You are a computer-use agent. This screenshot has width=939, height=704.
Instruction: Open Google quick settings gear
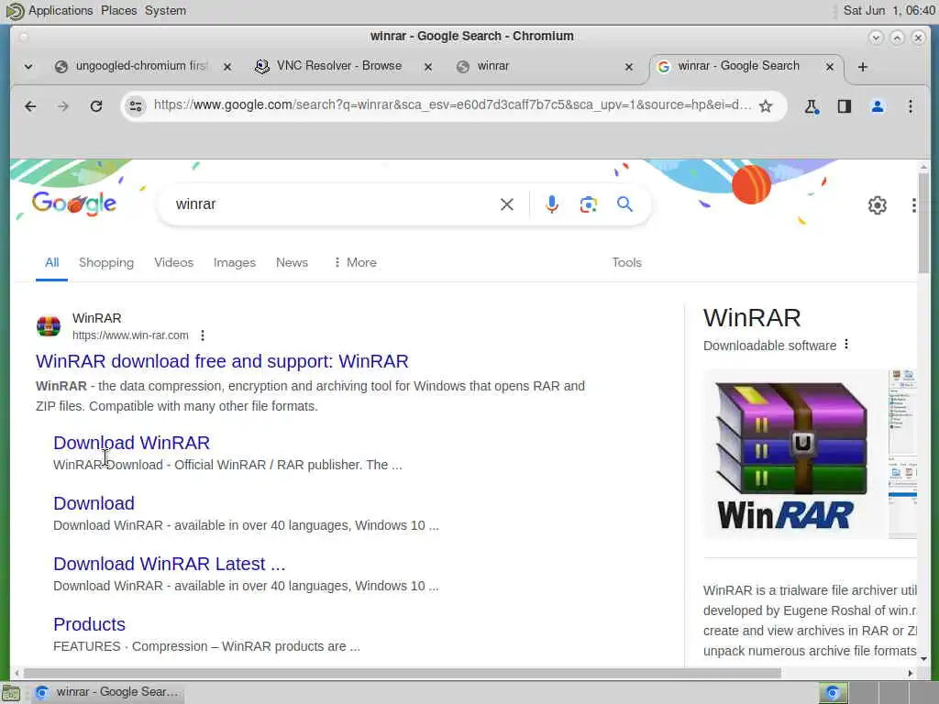[x=878, y=205]
